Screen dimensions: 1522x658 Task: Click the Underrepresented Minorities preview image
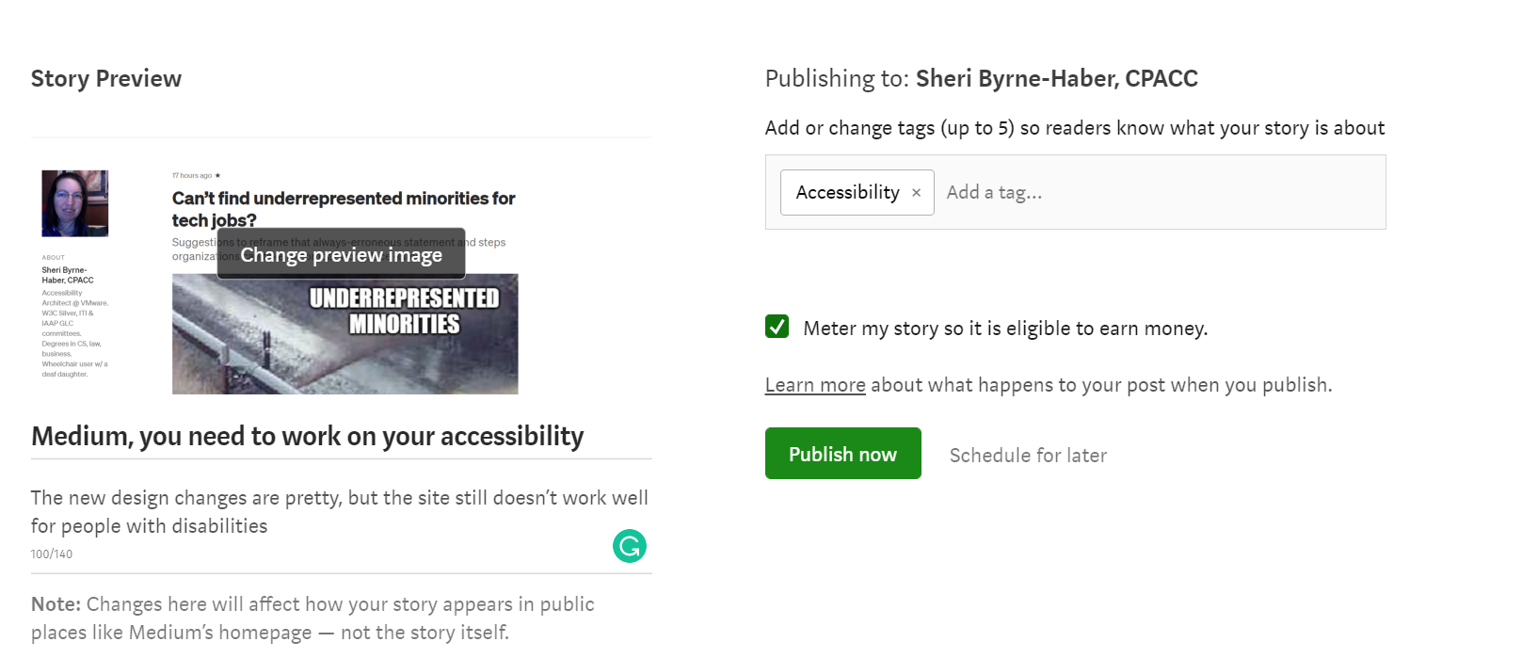345,335
